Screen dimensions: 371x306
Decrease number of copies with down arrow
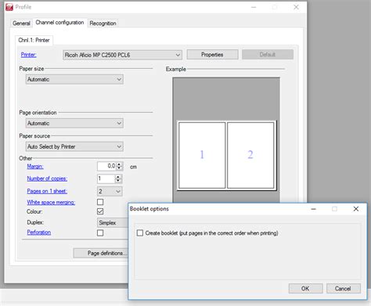[x=118, y=181]
